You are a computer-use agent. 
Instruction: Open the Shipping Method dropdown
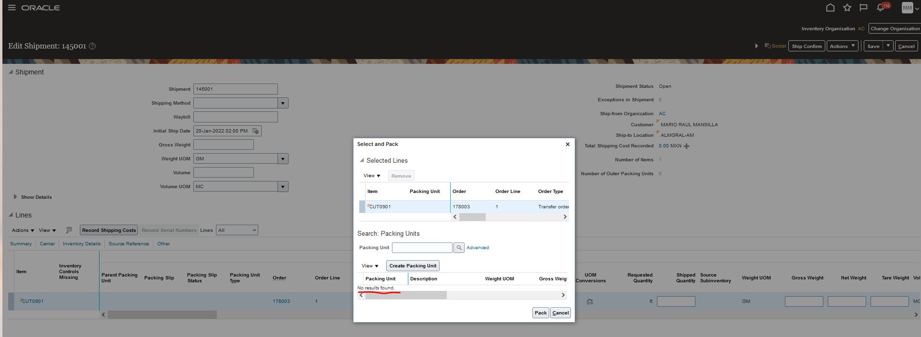(283, 103)
